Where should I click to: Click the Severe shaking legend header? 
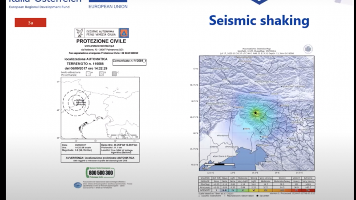tap(282, 178)
